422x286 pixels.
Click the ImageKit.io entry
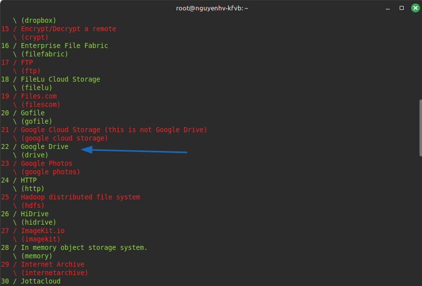[x=43, y=231]
